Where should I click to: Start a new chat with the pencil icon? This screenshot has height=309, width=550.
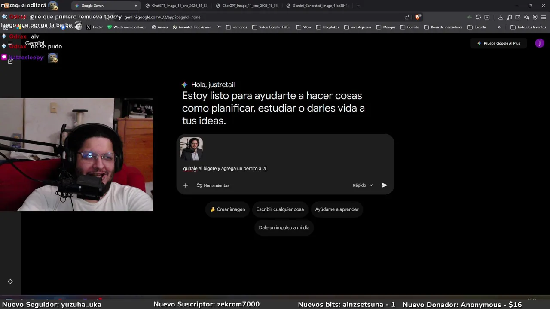10,61
